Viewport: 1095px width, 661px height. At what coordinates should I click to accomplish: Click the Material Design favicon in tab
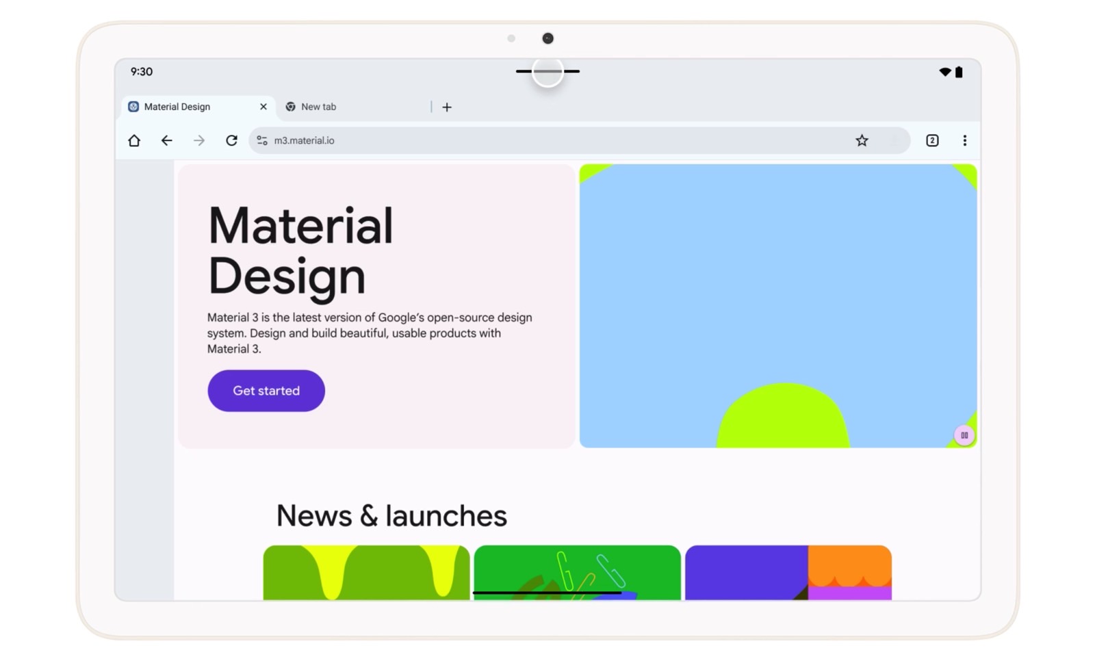(133, 107)
